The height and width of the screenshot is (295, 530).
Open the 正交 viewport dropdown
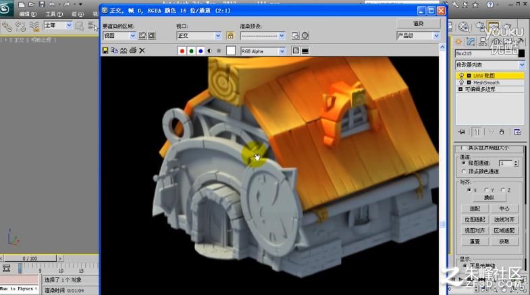[x=199, y=36]
